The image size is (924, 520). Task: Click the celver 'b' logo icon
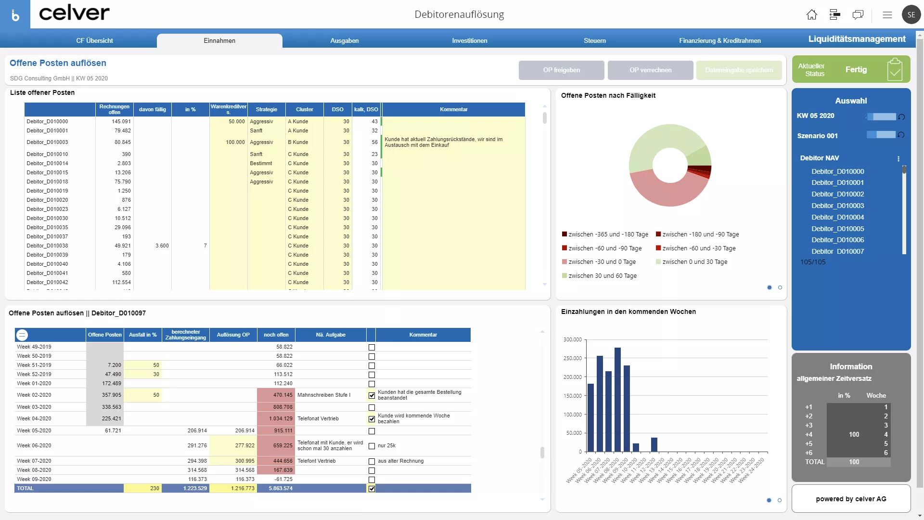point(15,14)
